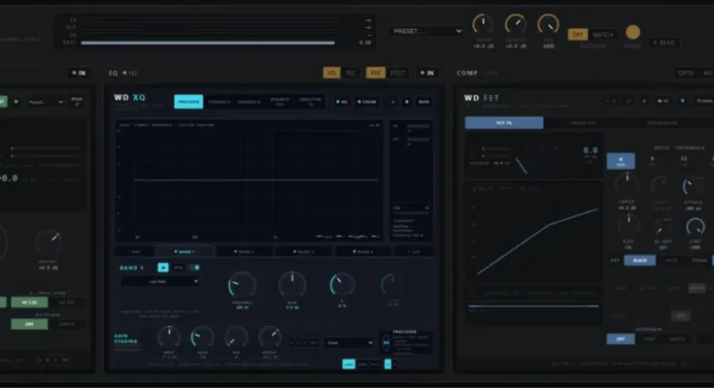Open the CONSOLE 2 tab in WD XQ

tap(249, 102)
